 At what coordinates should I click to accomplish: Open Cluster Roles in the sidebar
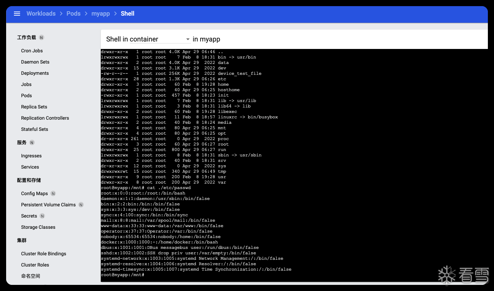35,265
